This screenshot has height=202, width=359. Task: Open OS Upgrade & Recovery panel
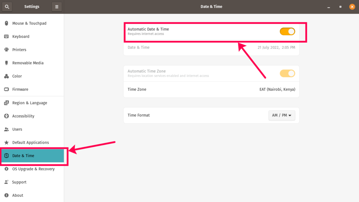click(32, 169)
